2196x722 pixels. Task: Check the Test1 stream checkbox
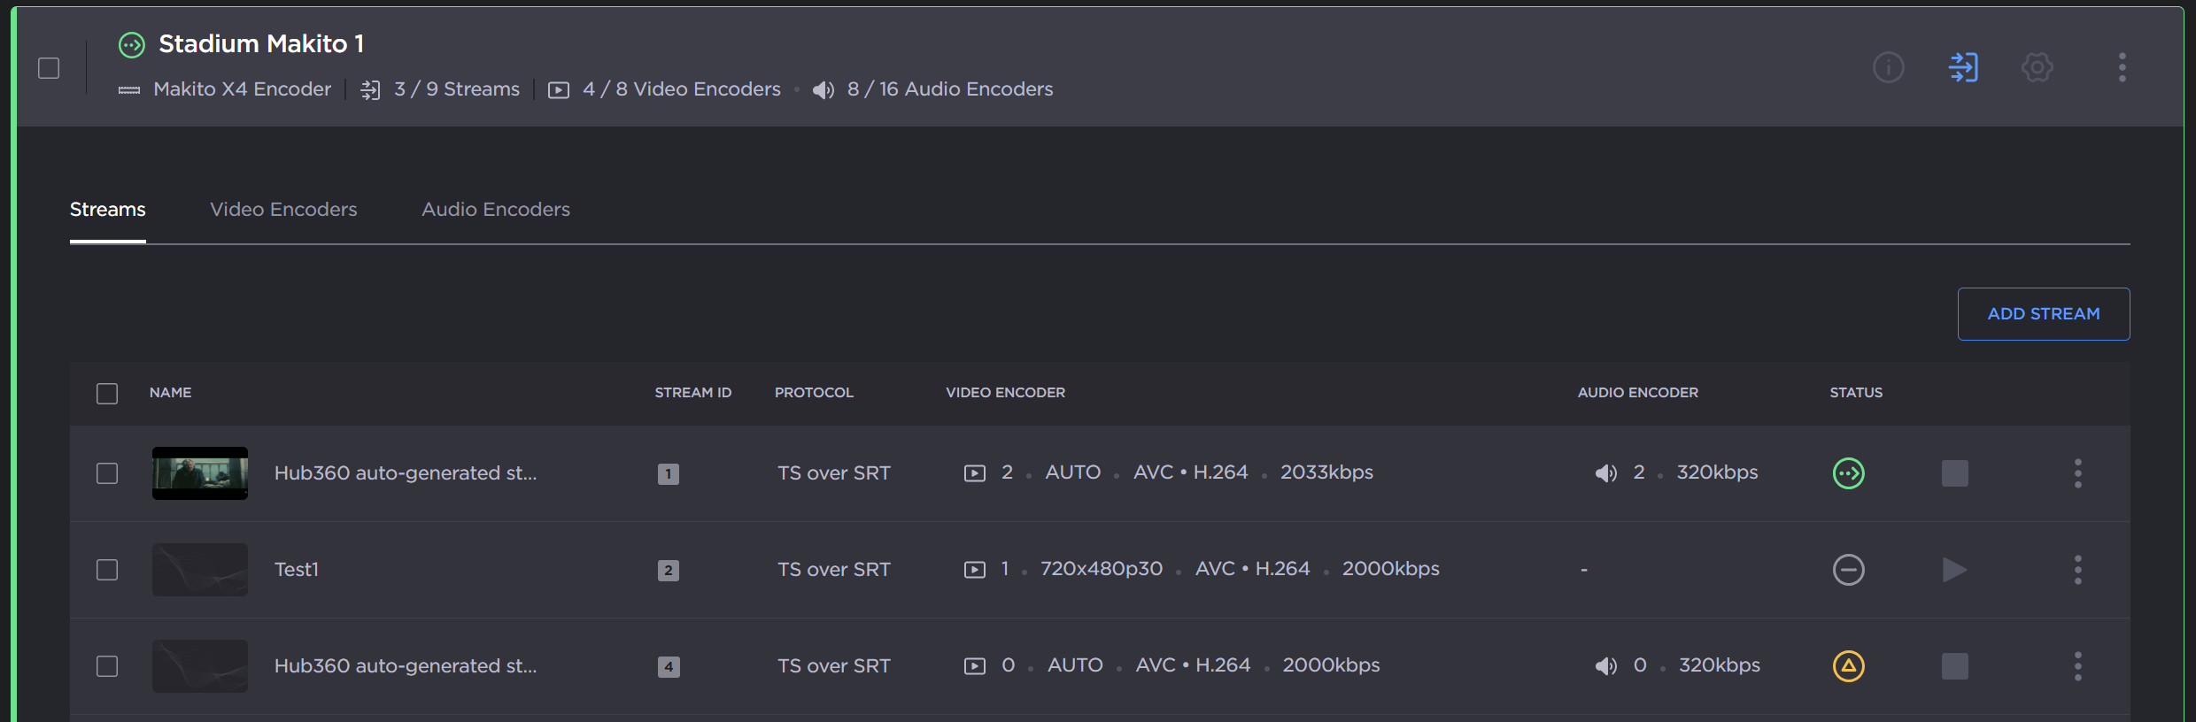click(x=107, y=570)
